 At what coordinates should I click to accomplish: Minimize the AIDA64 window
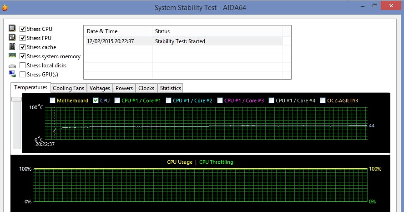[x=363, y=6]
